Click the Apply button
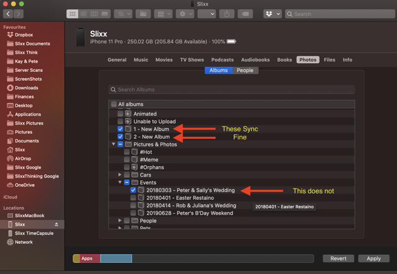 pos(373,259)
